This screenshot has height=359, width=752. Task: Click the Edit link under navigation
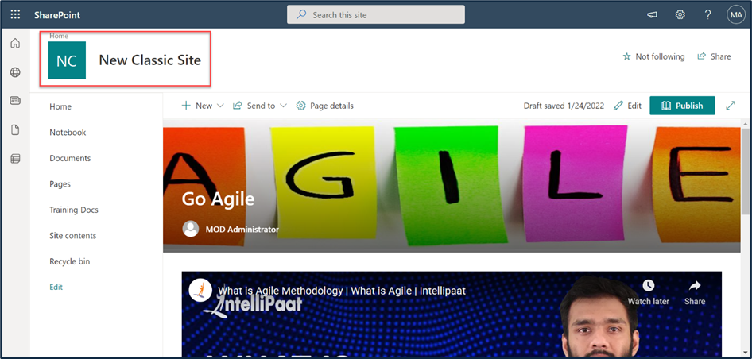pyautogui.click(x=56, y=287)
